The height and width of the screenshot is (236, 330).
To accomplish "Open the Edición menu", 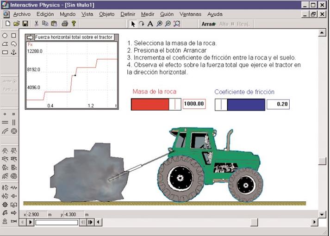I will pyautogui.click(x=45, y=14).
